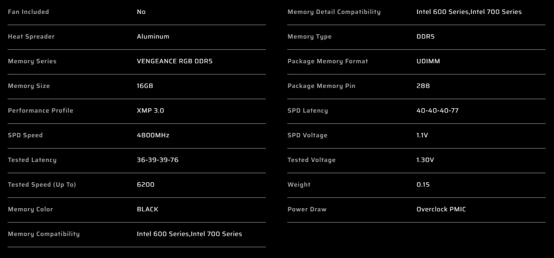Click the 40-40-40-77 SPD latency value
The width and height of the screenshot is (554, 258).
(x=437, y=110)
